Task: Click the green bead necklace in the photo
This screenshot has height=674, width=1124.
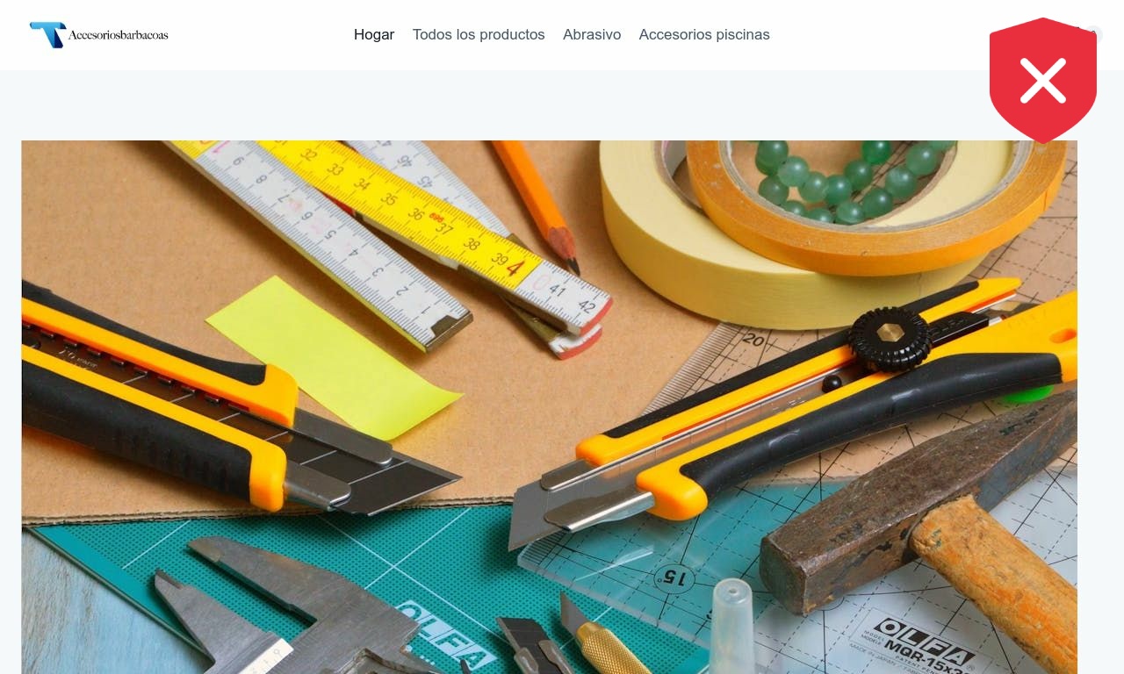Action: pyautogui.click(x=843, y=180)
